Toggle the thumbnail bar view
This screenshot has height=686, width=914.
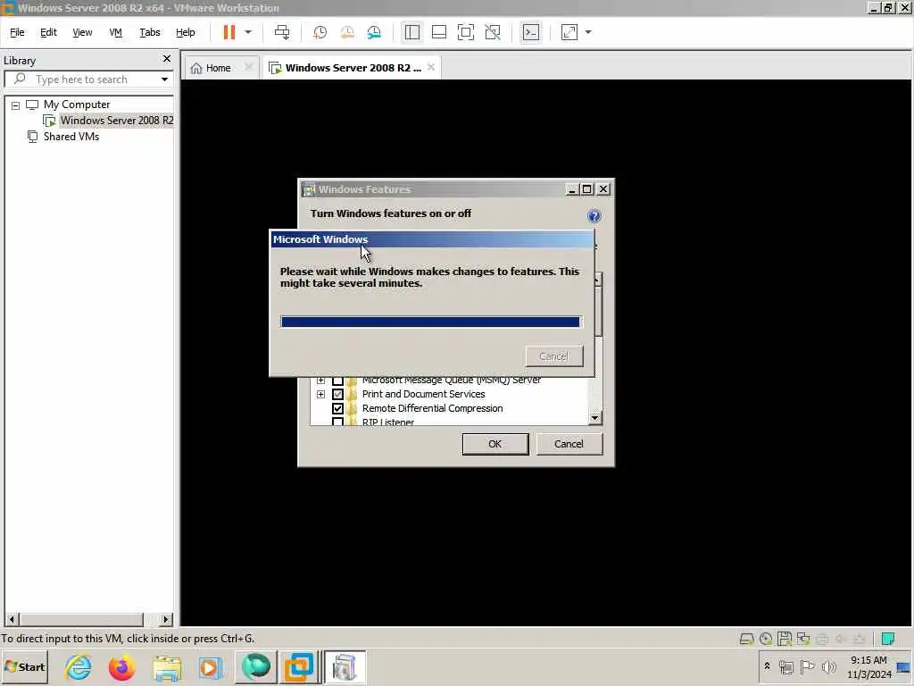tap(439, 32)
